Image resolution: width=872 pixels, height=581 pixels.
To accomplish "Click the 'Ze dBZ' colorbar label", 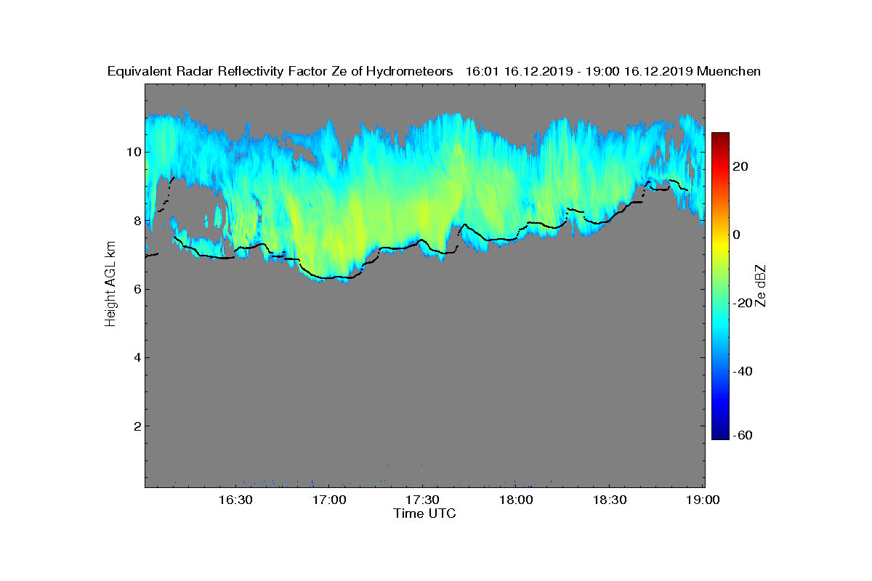I will [761, 285].
